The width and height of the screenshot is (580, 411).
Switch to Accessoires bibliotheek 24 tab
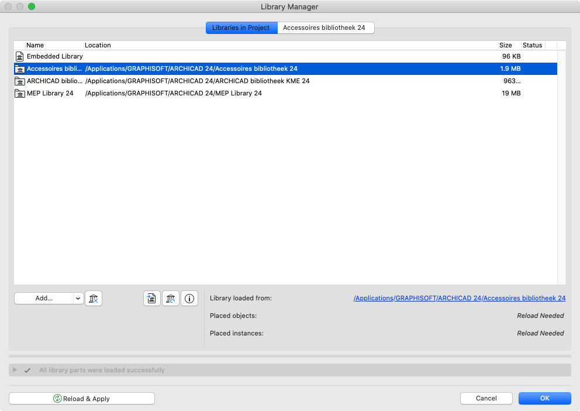pyautogui.click(x=326, y=28)
